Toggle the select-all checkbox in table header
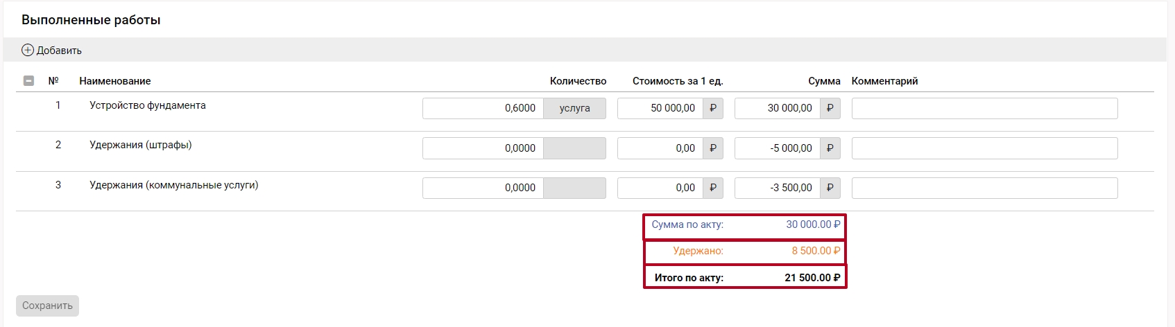Viewport: 1175px width, 327px height. [x=28, y=81]
